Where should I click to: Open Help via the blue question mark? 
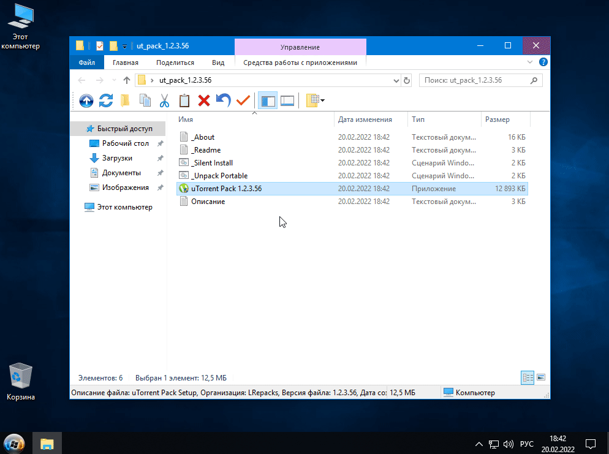pos(543,62)
